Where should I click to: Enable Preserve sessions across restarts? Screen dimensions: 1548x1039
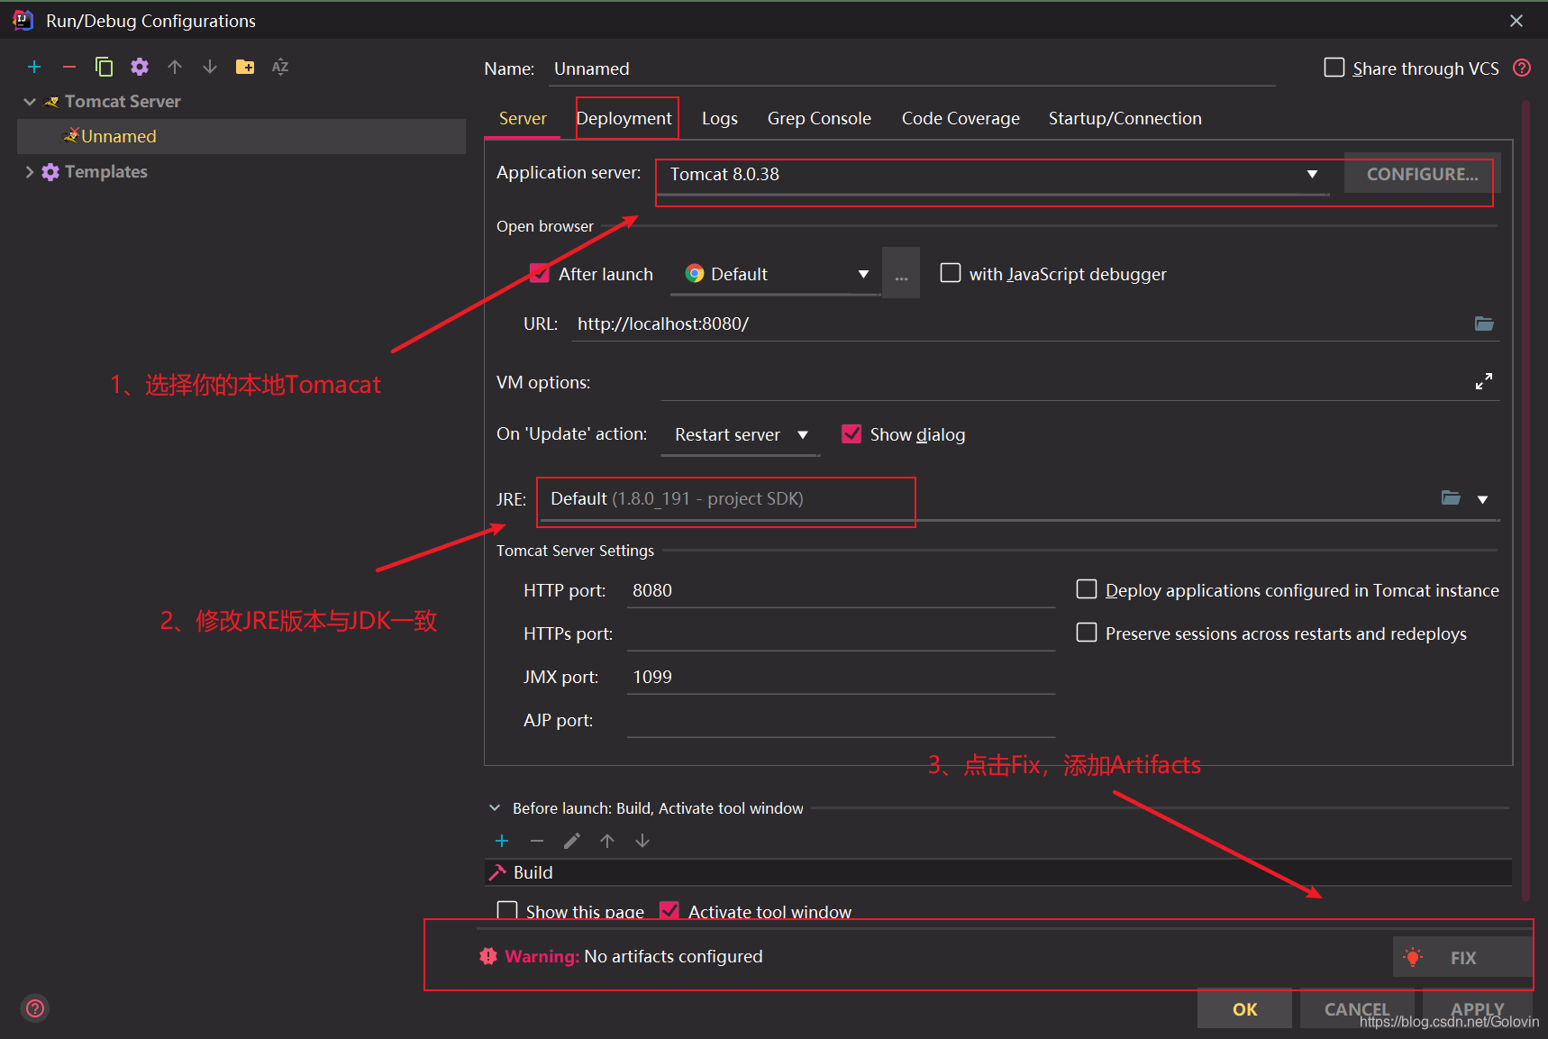pyautogui.click(x=1087, y=633)
